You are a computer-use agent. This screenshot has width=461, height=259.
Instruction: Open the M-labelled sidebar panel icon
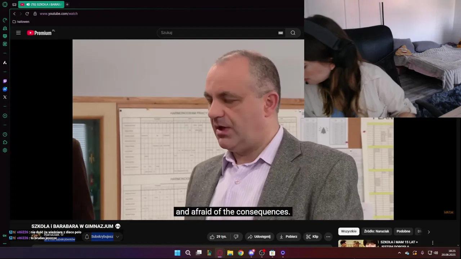[x=5, y=44]
